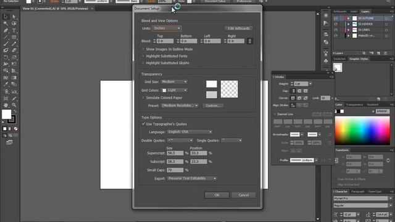395x222 pixels.
Task: Open the transparency Preset dropdown
Action: click(180, 105)
